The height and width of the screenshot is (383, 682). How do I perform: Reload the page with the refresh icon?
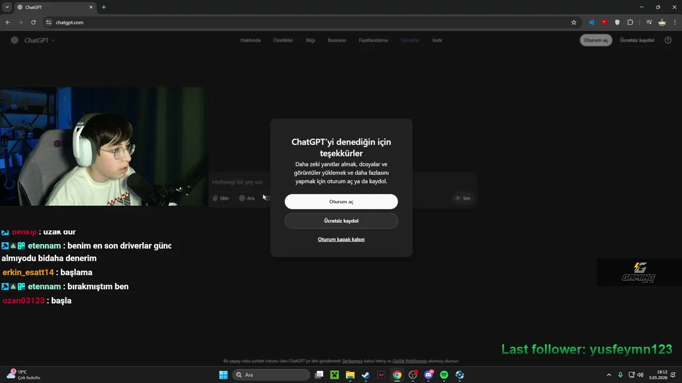coord(33,22)
